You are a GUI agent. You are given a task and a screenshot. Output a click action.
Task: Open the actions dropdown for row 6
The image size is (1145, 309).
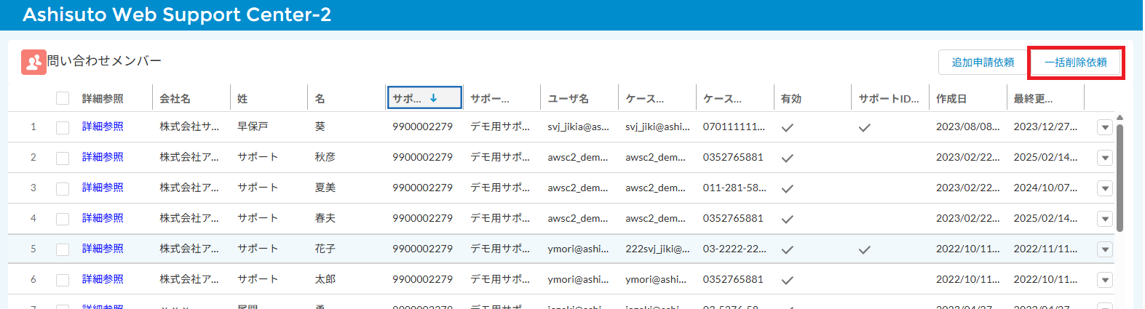pyautogui.click(x=1104, y=280)
